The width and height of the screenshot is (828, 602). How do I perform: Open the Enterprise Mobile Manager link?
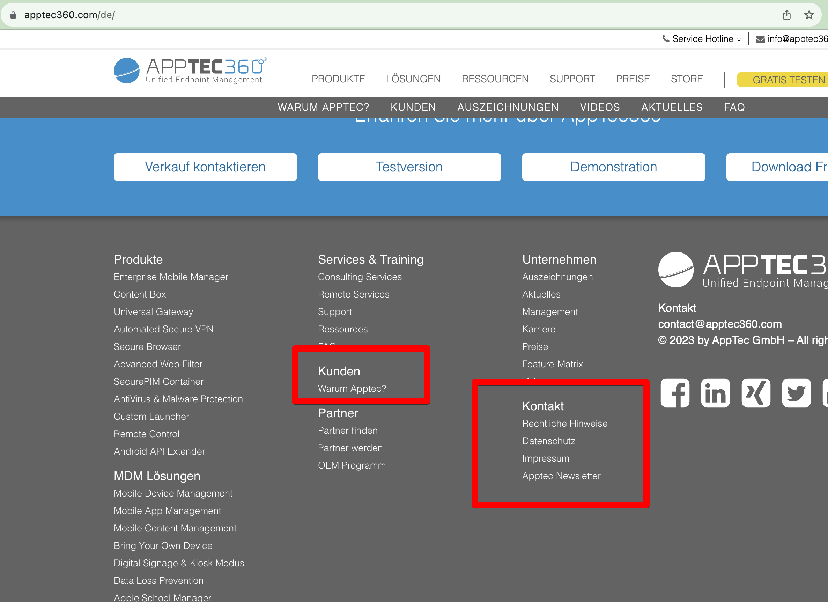pyautogui.click(x=171, y=277)
